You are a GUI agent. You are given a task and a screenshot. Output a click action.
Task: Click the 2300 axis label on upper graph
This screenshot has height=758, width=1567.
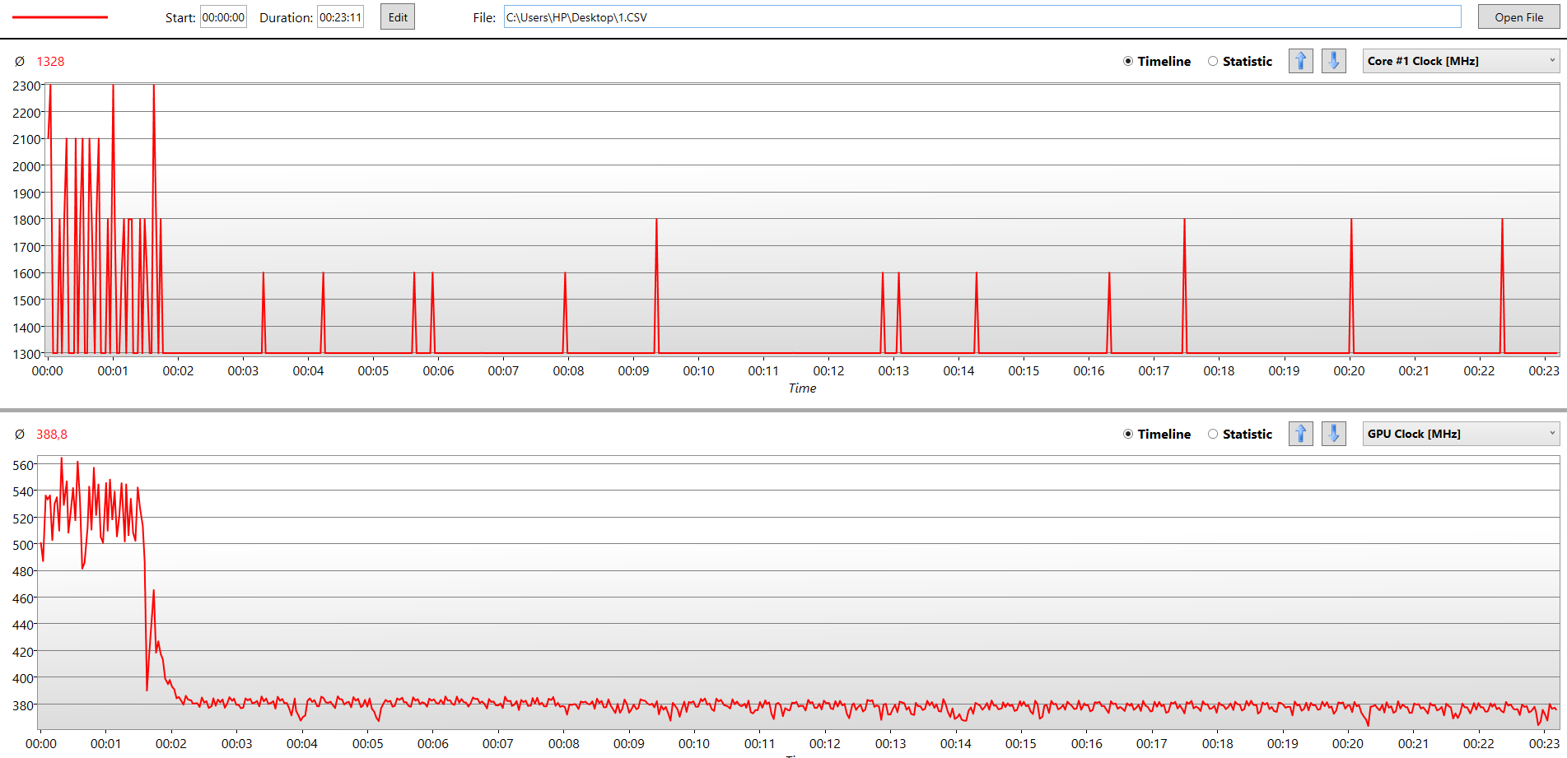point(26,86)
